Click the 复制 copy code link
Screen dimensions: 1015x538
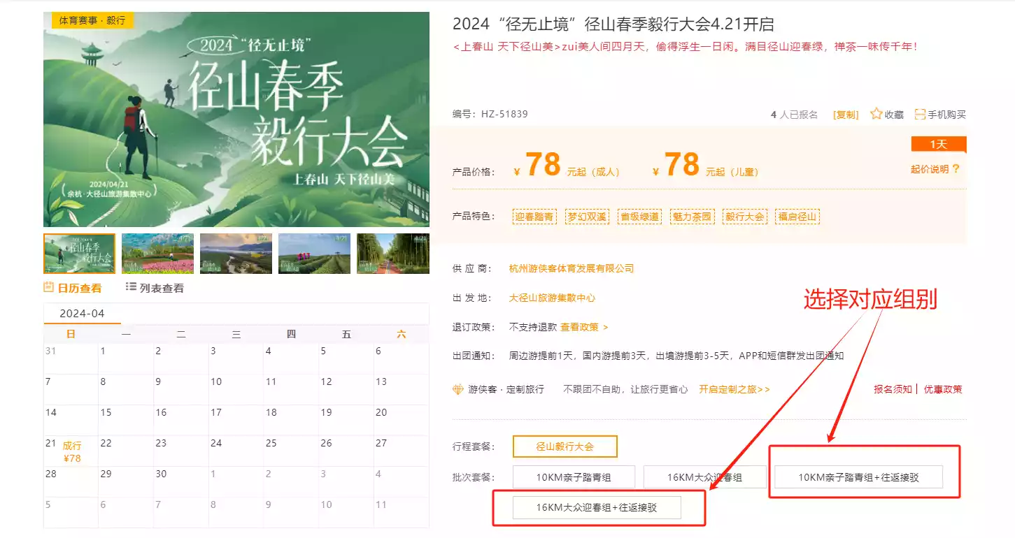846,115
